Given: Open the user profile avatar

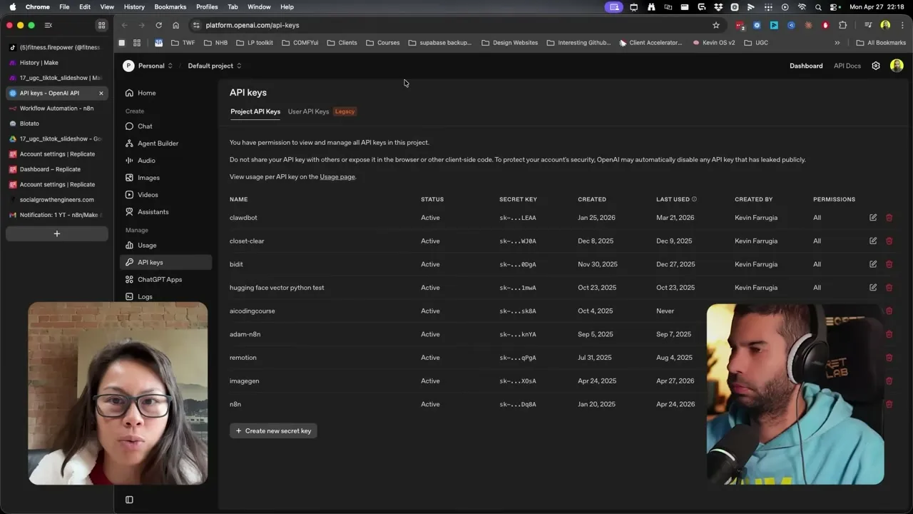Looking at the screenshot, I should pos(897,66).
